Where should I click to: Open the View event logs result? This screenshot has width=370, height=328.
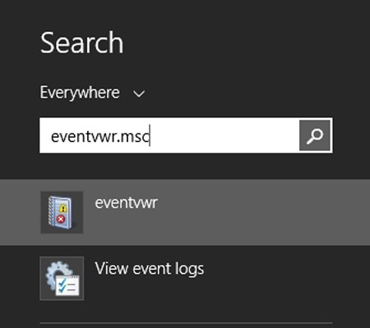(185, 278)
